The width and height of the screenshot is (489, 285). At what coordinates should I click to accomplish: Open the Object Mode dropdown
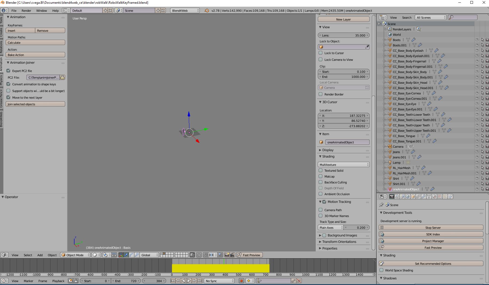pos(75,255)
